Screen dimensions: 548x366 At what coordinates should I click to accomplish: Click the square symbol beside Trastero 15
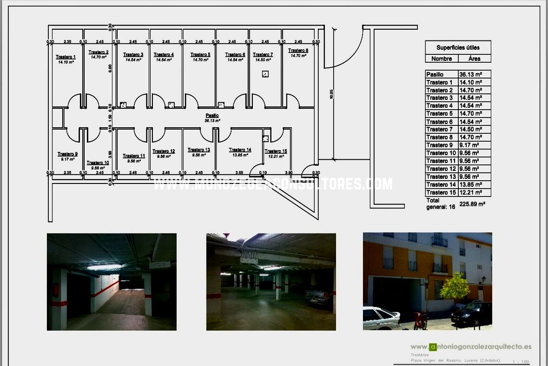coord(265,139)
